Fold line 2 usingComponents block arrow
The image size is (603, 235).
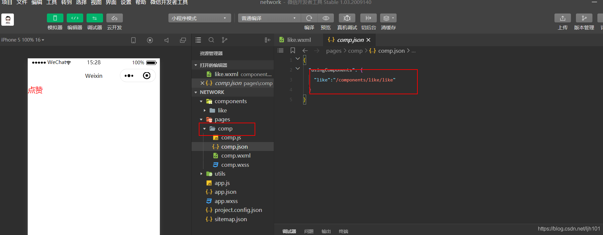tap(298, 69)
